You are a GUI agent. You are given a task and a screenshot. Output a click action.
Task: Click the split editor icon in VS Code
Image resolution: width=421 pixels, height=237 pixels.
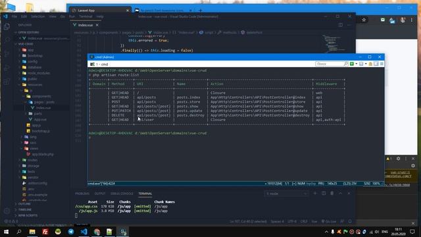pos(341,25)
